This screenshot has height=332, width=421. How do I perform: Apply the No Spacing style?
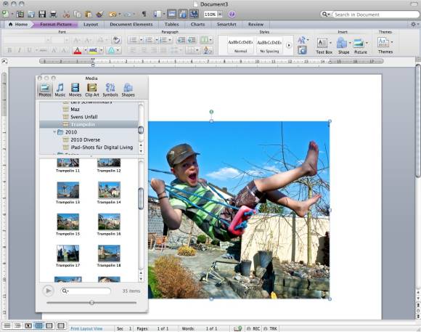(x=269, y=46)
